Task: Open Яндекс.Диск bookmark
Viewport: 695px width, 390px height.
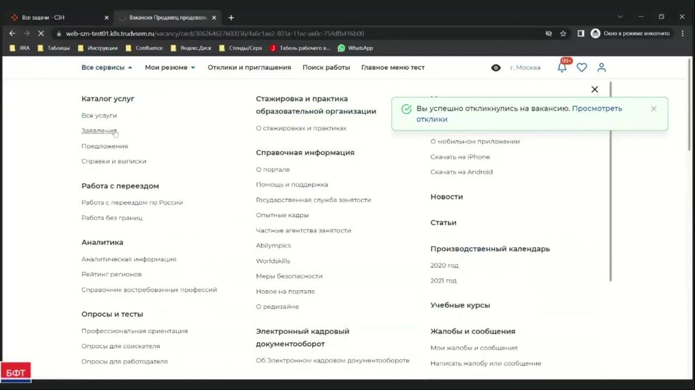Action: 191,48
